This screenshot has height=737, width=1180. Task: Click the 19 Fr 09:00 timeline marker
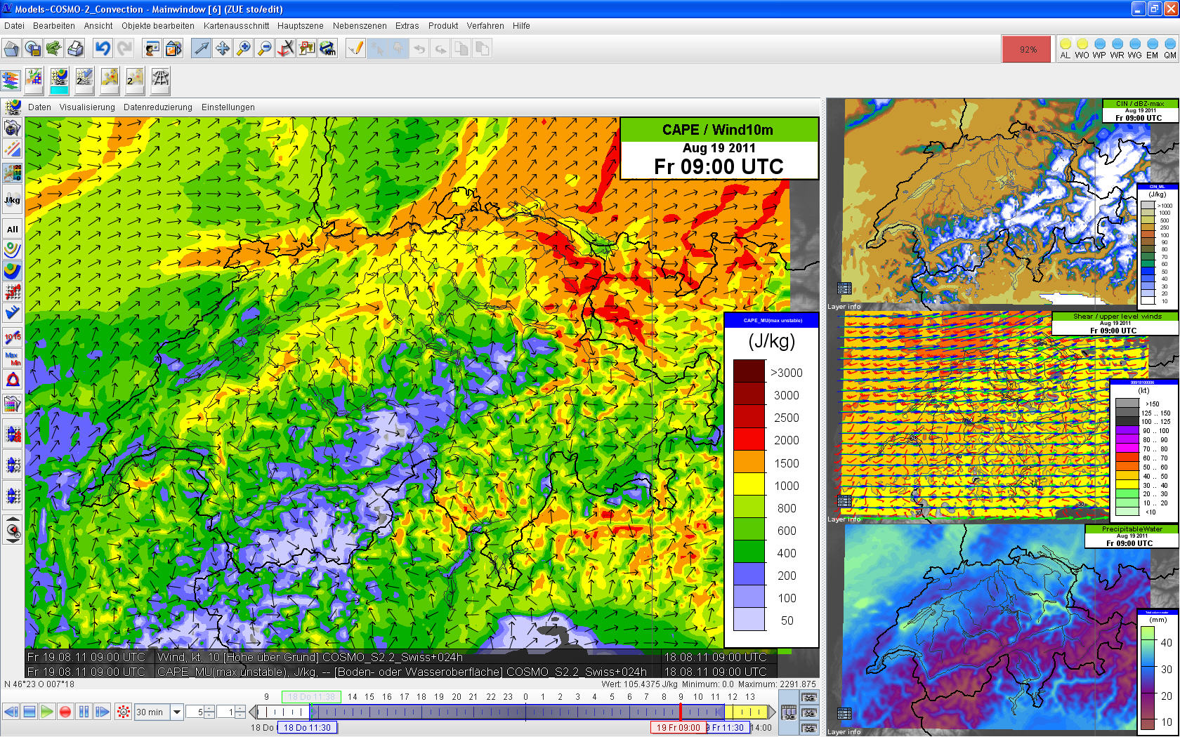678,728
